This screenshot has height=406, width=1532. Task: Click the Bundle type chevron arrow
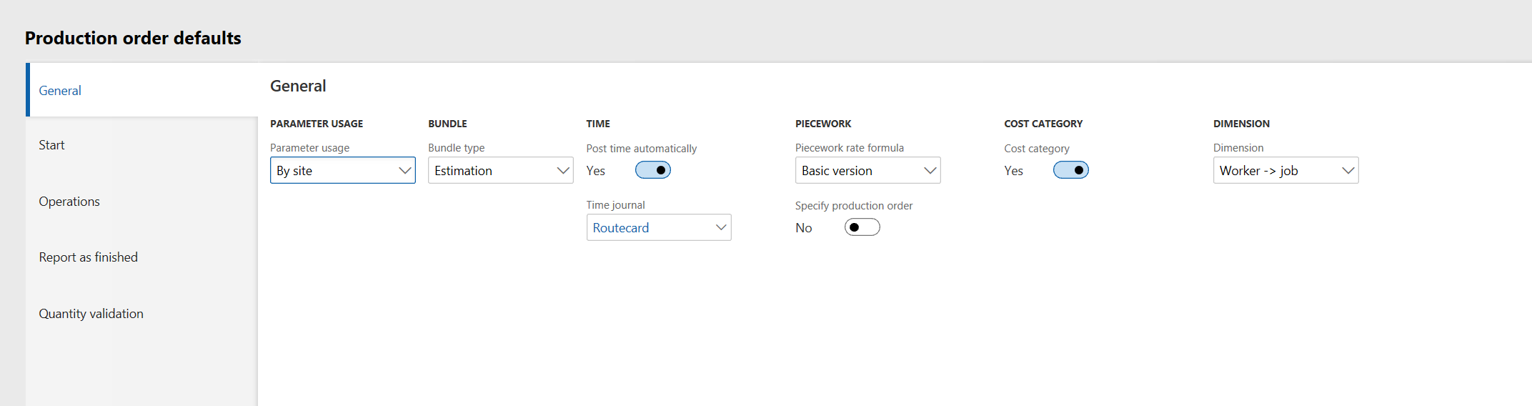[x=563, y=171]
